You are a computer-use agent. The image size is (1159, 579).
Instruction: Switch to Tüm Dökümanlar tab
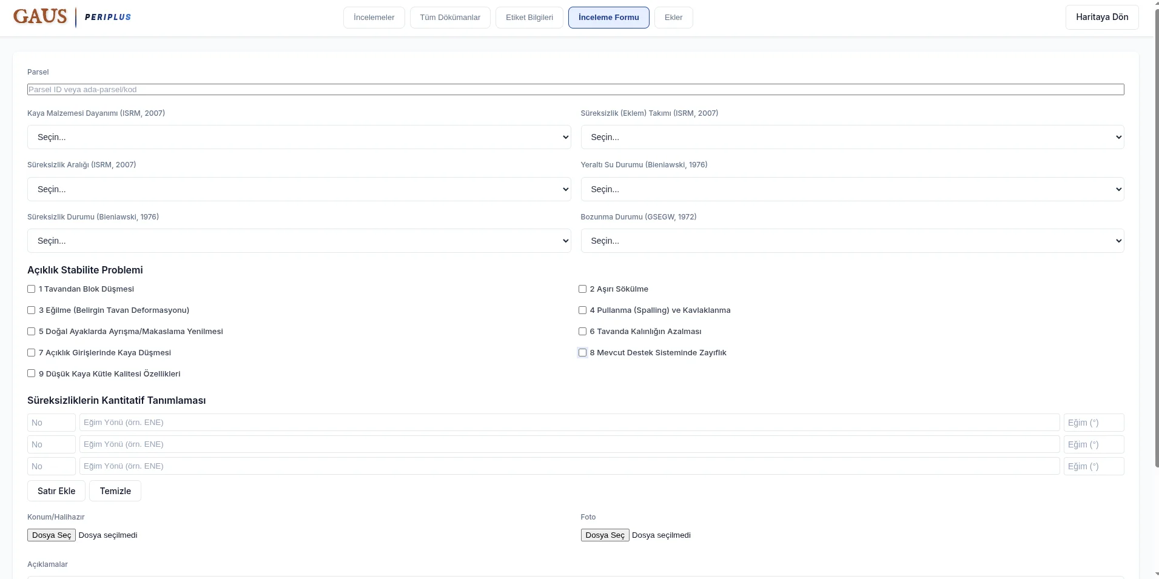pos(450,18)
